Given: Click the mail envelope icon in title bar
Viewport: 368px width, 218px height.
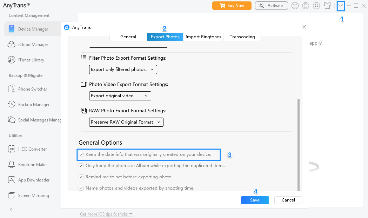Looking at the screenshot, I should (x=295, y=6).
